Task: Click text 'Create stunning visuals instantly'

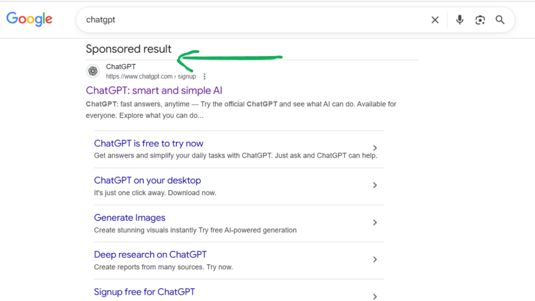Action: [145, 230]
